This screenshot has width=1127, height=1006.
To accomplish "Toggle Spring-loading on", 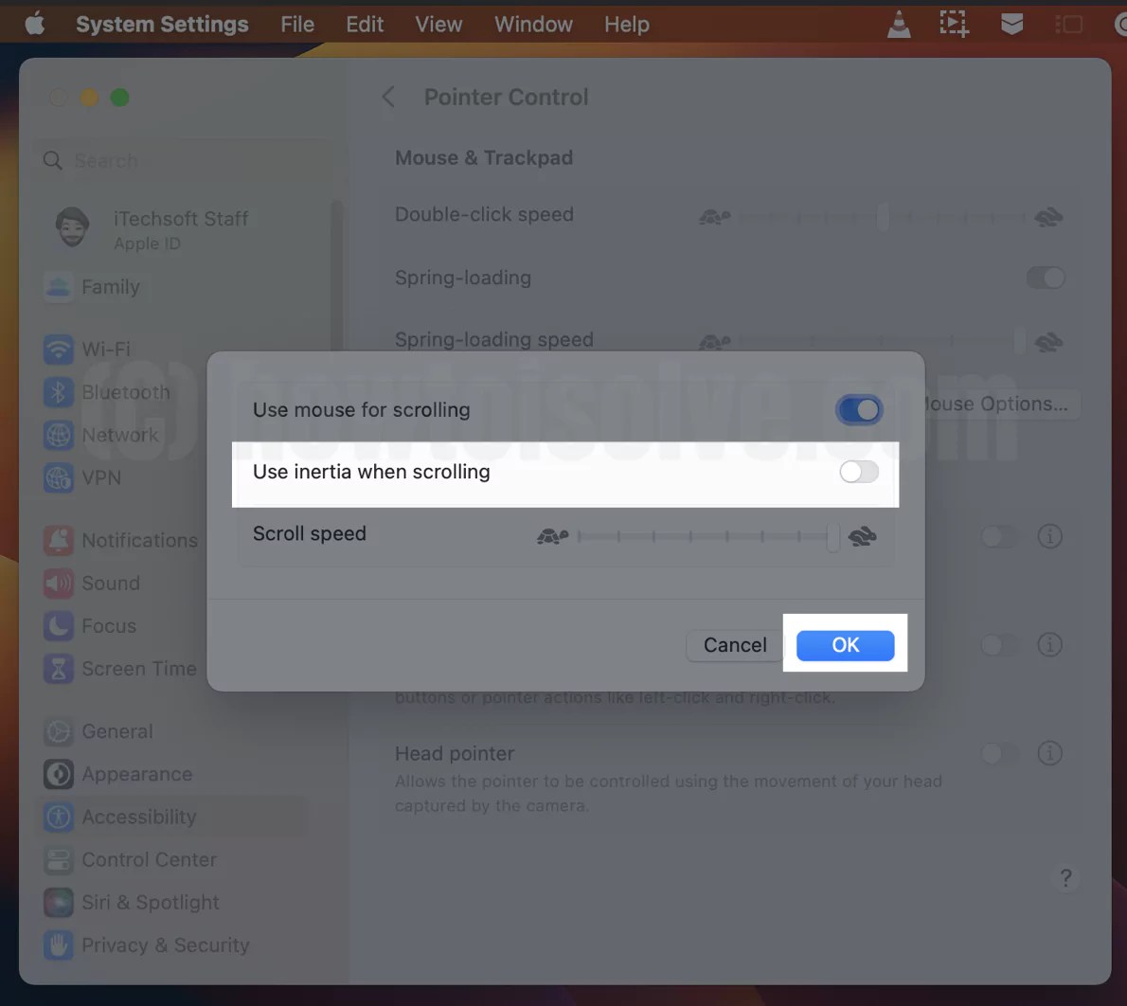I will pyautogui.click(x=1046, y=278).
